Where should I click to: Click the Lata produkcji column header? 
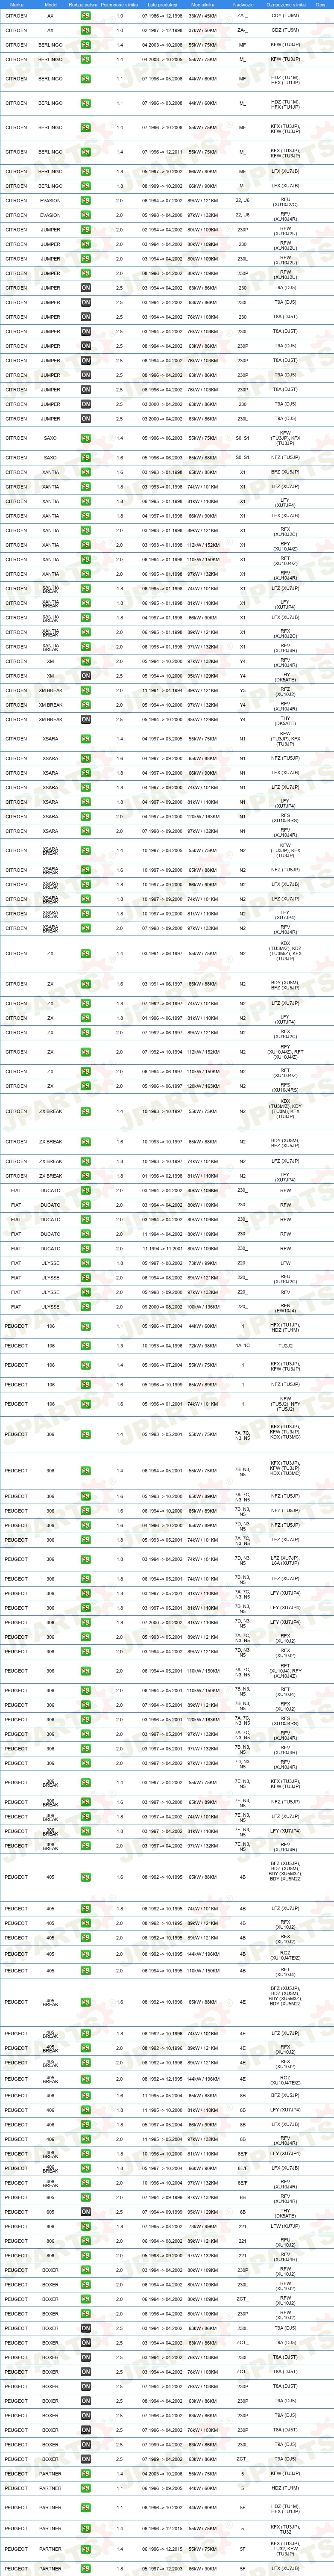[x=162, y=5]
